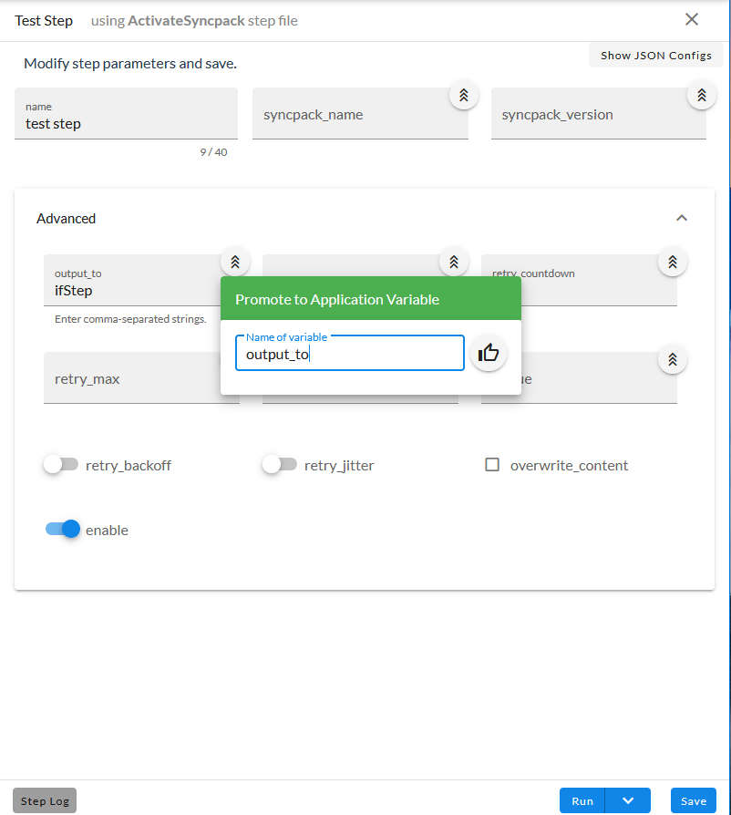
Task: Check the overwrite_content checkbox
Action: pos(492,465)
